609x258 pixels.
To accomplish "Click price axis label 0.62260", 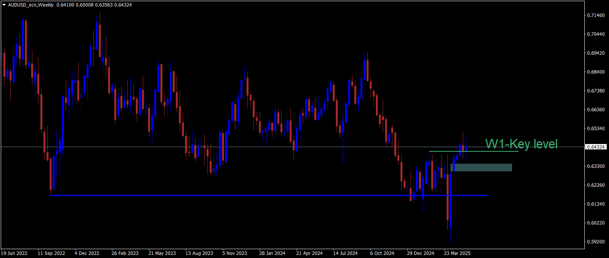I will [596, 185].
